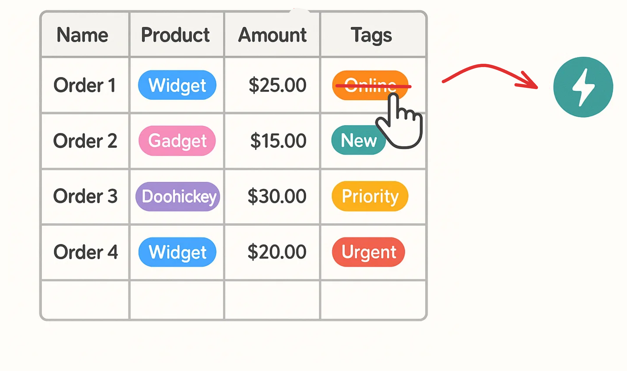Select the $30.00 amount cell
Image resolution: width=627 pixels, height=371 pixels.
277,196
